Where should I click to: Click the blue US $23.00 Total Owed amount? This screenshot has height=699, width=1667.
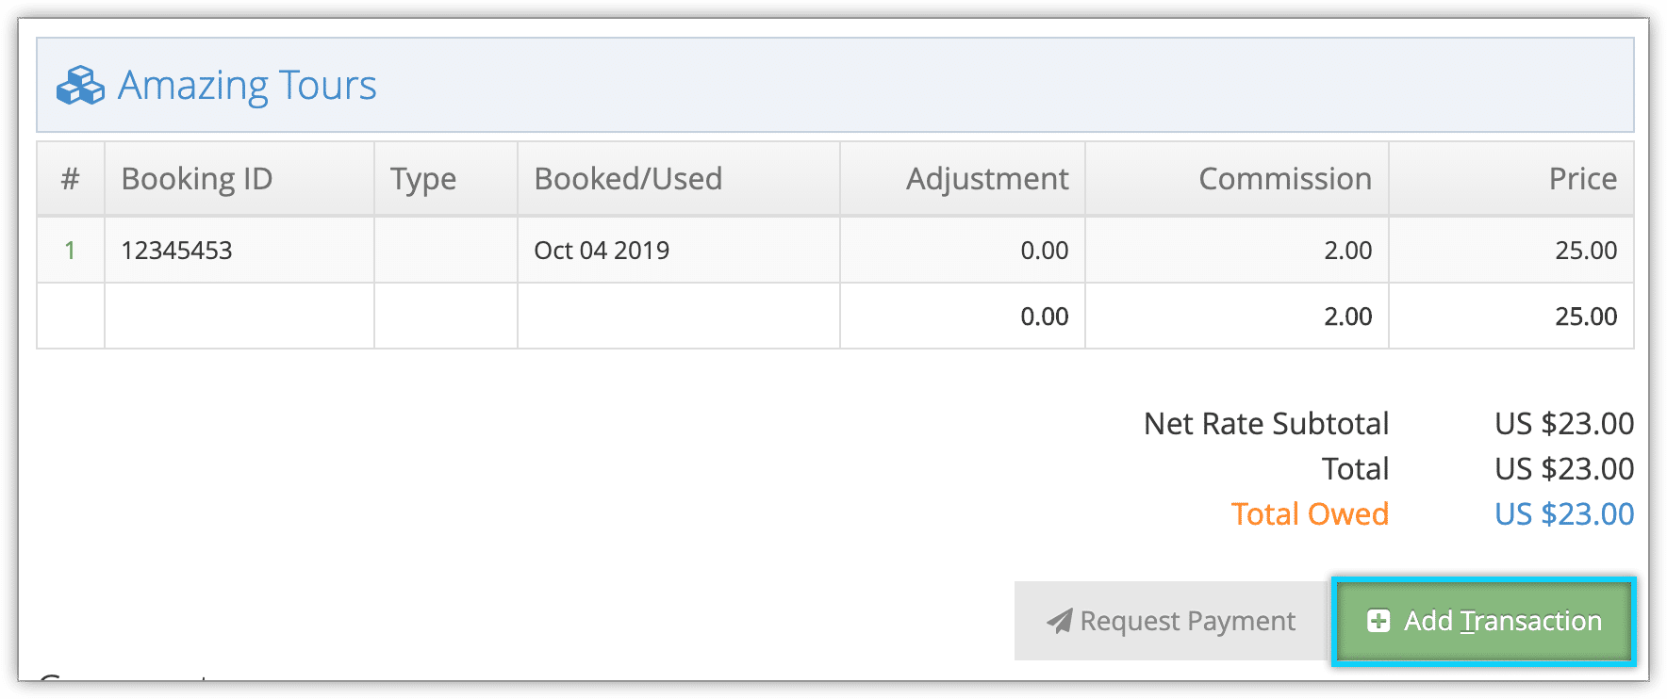tap(1564, 514)
